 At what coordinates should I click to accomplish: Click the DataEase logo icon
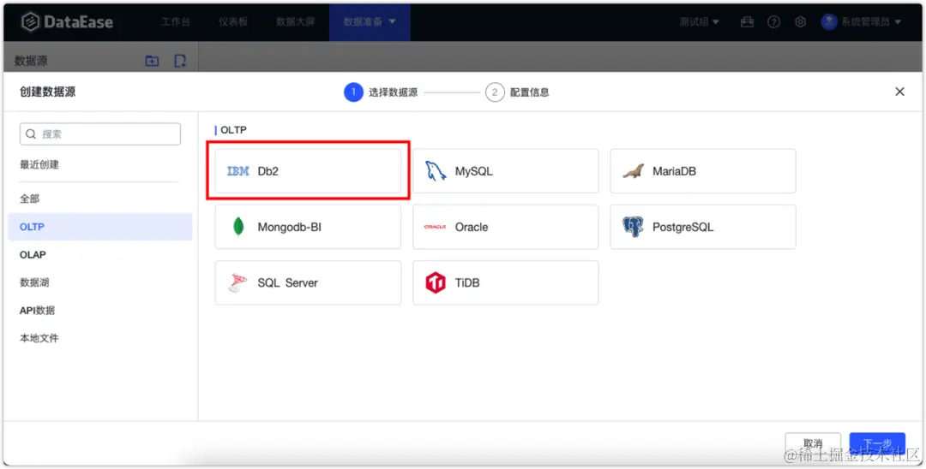coord(30,21)
